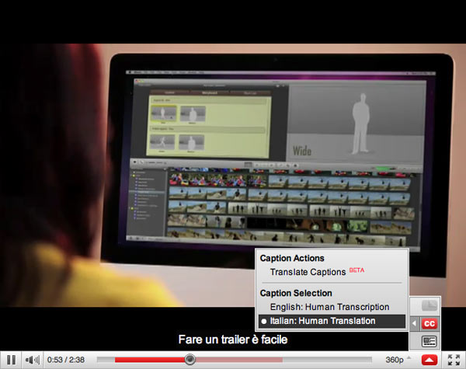
Task: Click the subtitle text "Fare un trailer è facile"
Action: [233, 339]
